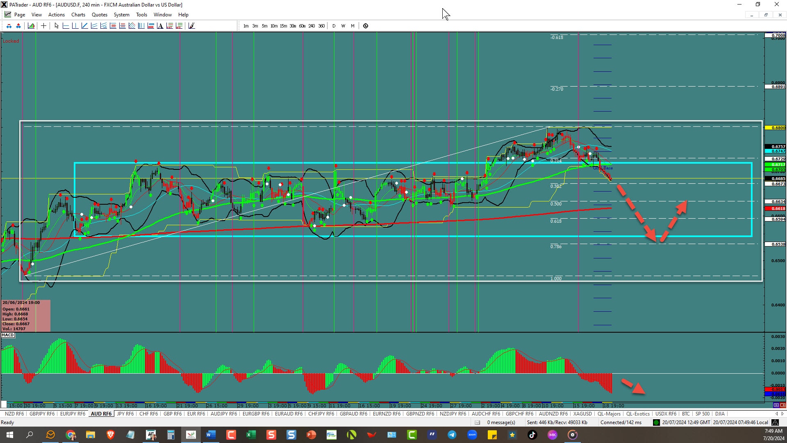The height and width of the screenshot is (443, 787).
Task: Select the Fibonacci retracement tool
Action: (113, 26)
